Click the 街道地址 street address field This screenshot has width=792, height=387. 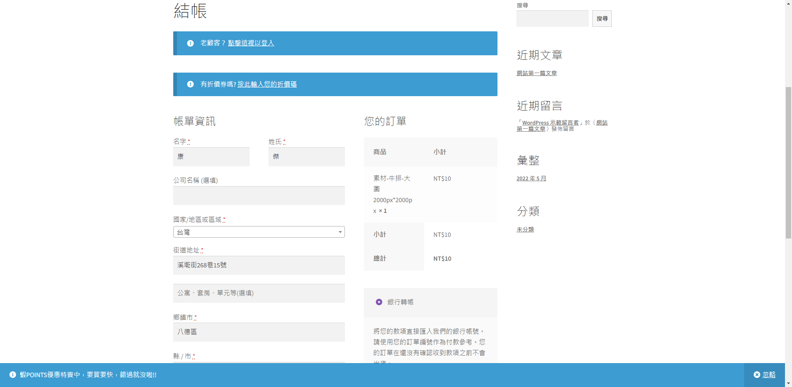[x=259, y=265]
